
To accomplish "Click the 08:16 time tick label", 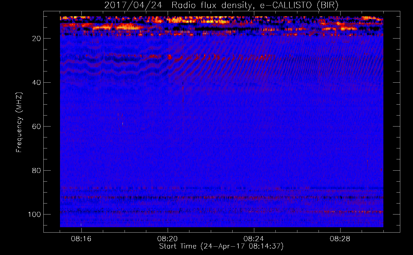I will (81, 239).
